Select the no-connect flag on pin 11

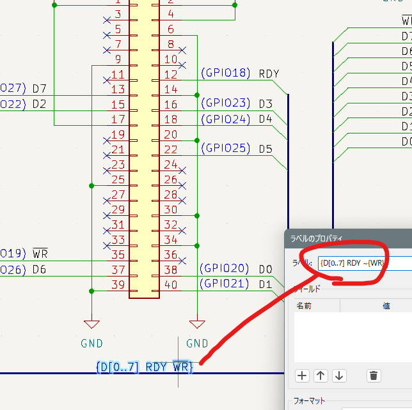(x=107, y=80)
